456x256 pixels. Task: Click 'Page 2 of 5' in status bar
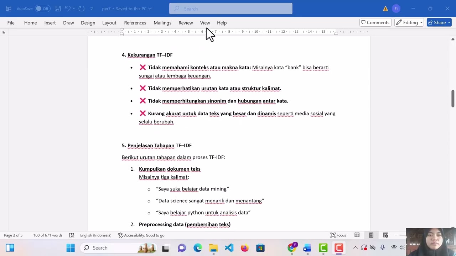13,235
